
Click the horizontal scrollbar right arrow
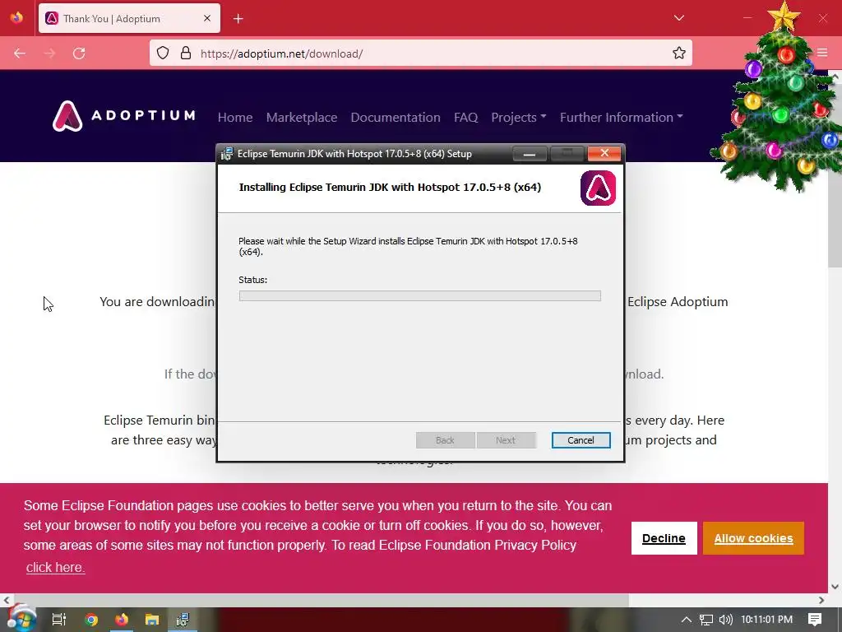[x=821, y=600]
